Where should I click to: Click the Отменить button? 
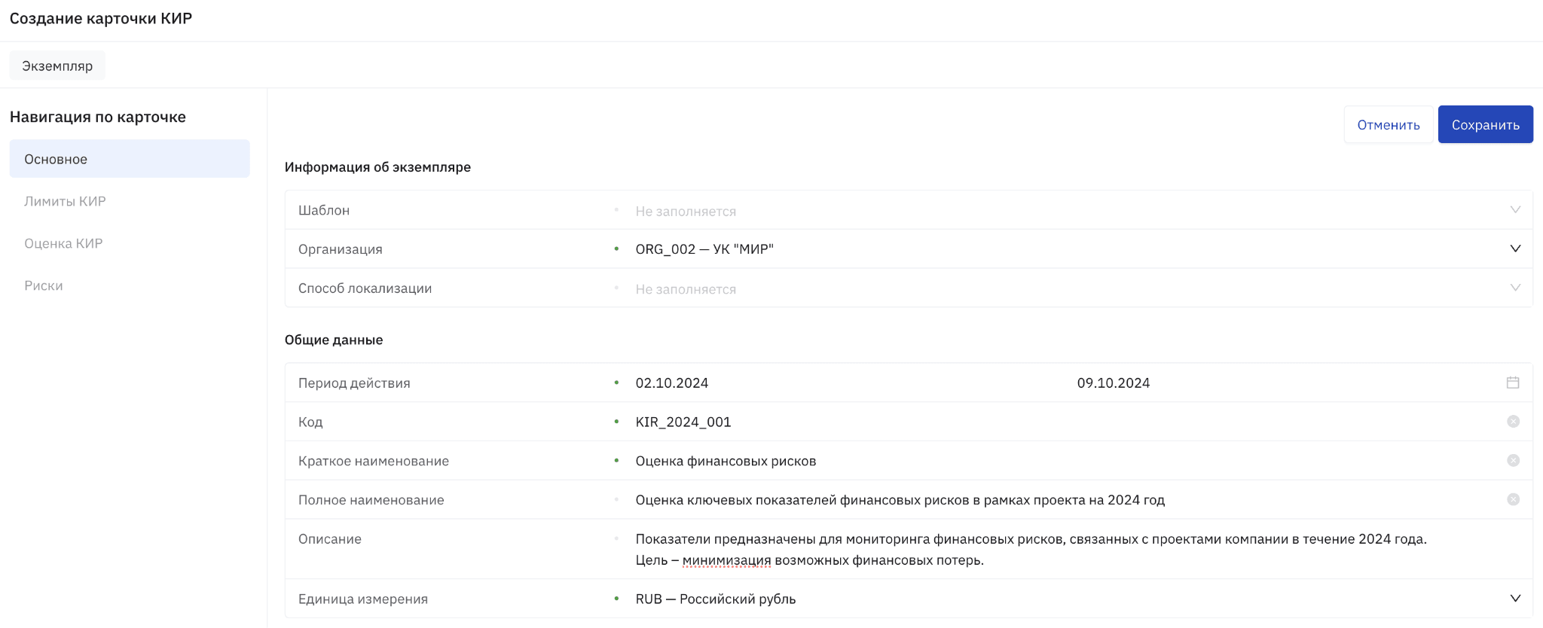pos(1389,124)
